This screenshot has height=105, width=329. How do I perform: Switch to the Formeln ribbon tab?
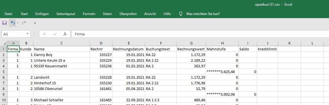89,14
